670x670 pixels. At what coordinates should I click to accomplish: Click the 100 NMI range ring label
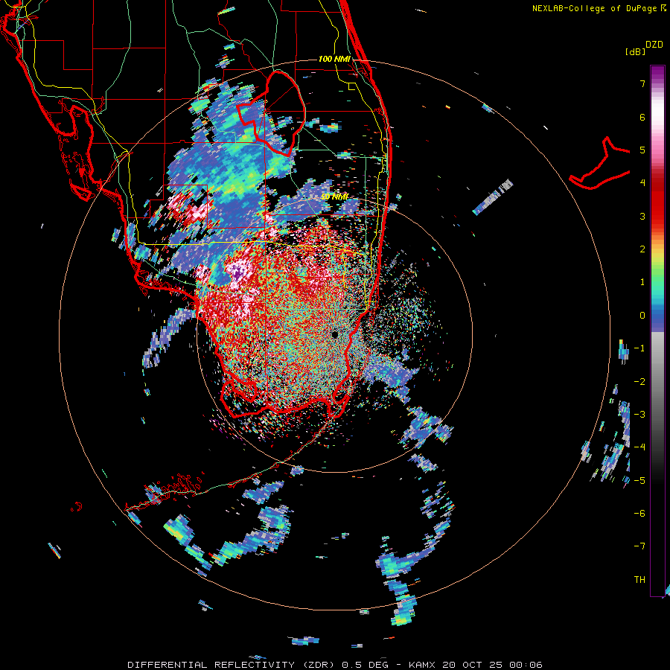(x=334, y=59)
